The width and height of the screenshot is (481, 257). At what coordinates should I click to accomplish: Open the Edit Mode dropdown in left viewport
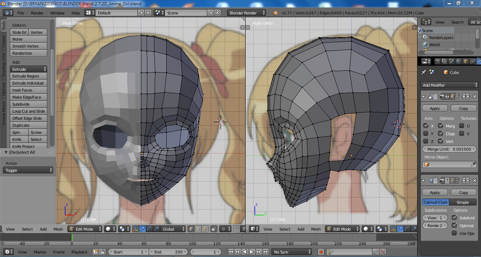pyautogui.click(x=85, y=229)
